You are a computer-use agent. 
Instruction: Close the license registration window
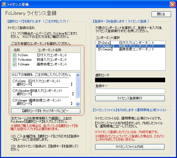coord(172,5)
